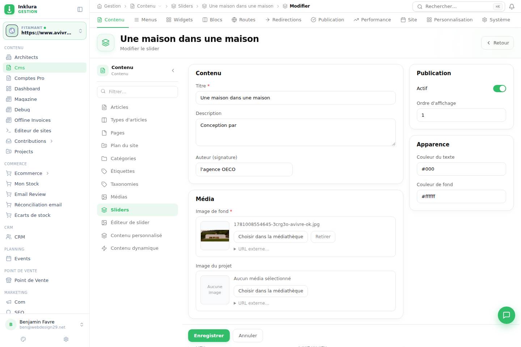Click the notifications bell icon

512,7
